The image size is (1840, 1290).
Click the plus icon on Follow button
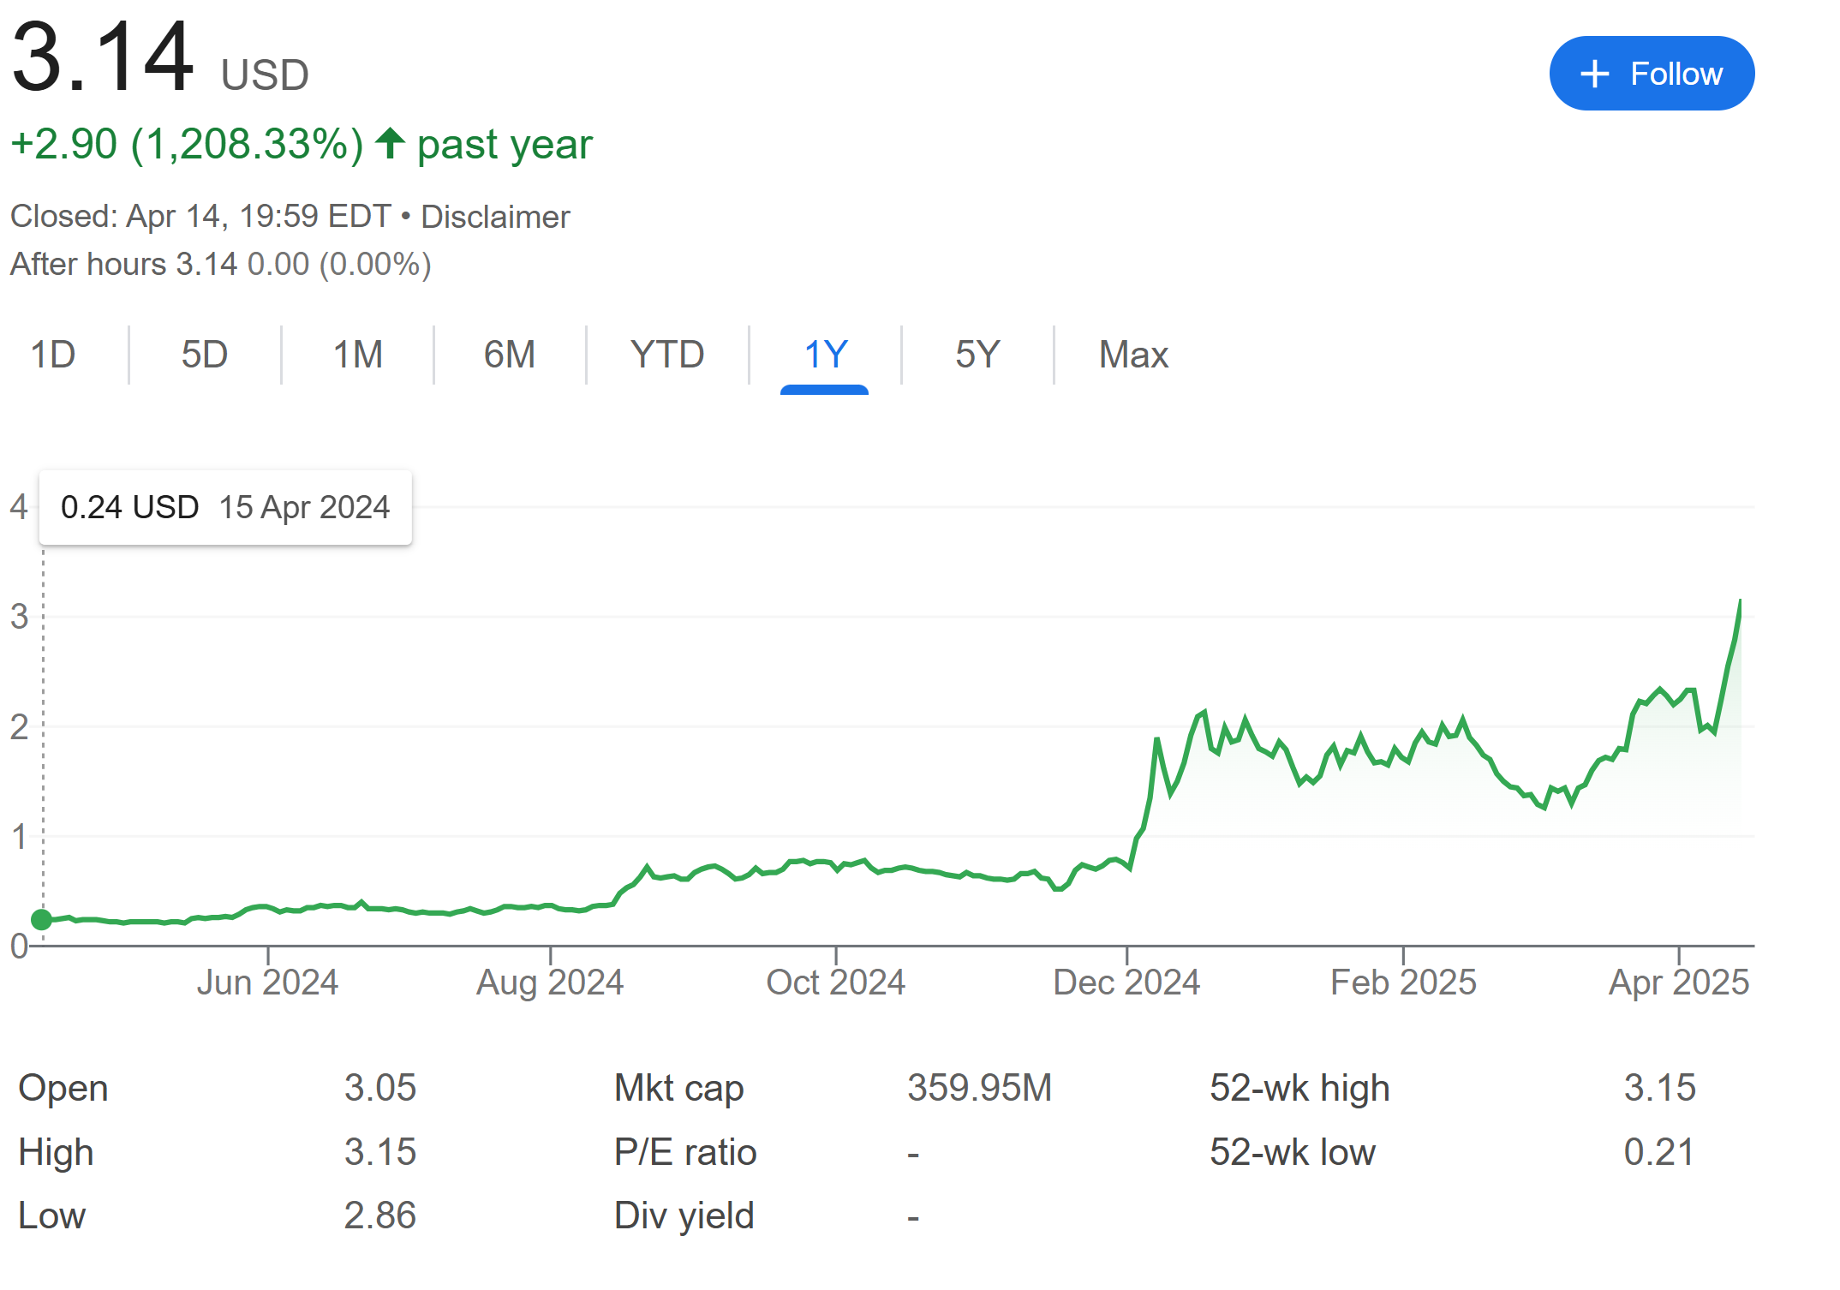[x=1594, y=74]
